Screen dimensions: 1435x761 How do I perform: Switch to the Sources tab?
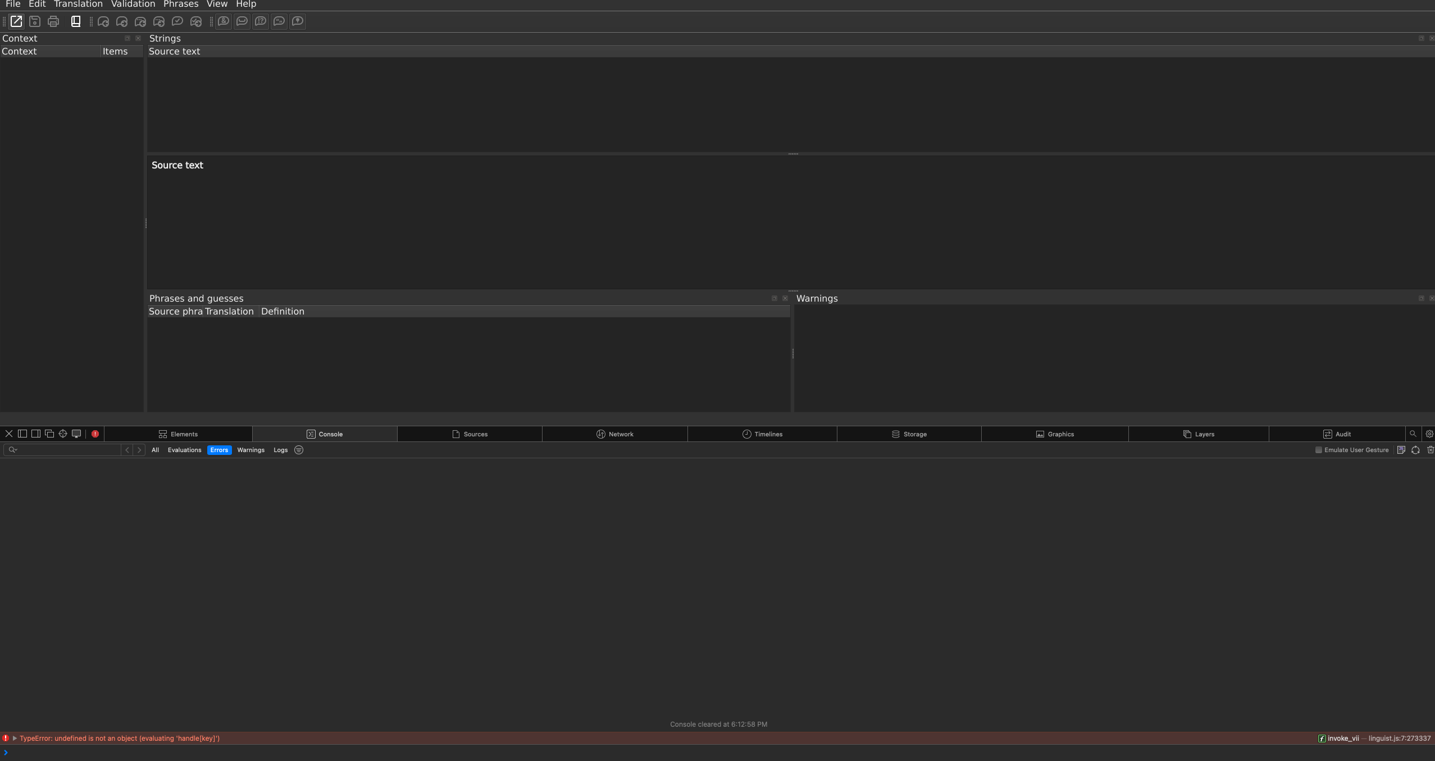(x=470, y=434)
